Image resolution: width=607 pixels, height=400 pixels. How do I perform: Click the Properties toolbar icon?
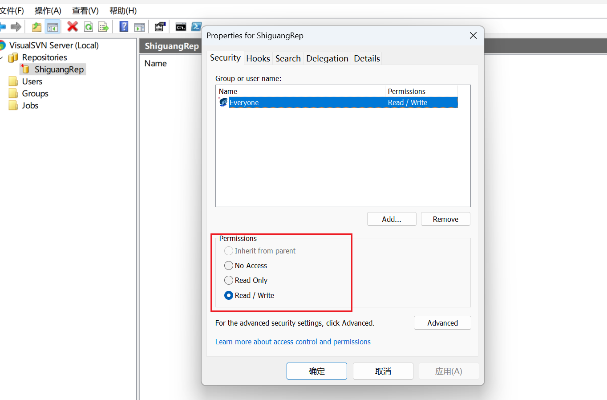160,27
